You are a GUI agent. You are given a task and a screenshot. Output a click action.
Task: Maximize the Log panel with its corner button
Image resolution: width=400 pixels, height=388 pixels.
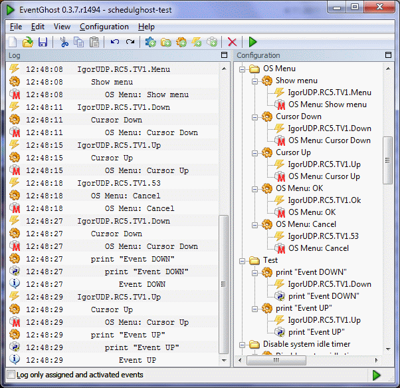[x=224, y=55]
